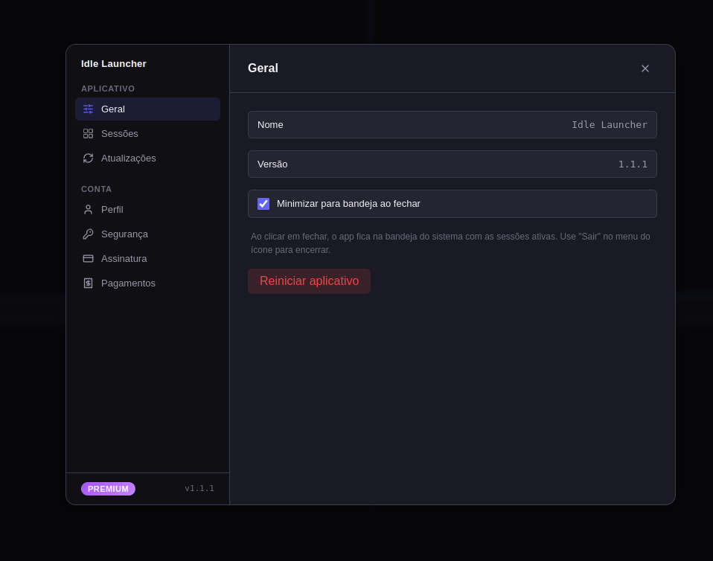Click the person icon beside Perfil
713x561 pixels.
pos(89,210)
